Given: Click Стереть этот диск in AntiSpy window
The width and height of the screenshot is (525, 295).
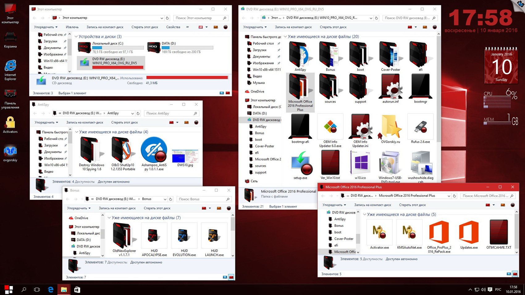Looking at the screenshot, I should point(124,123).
